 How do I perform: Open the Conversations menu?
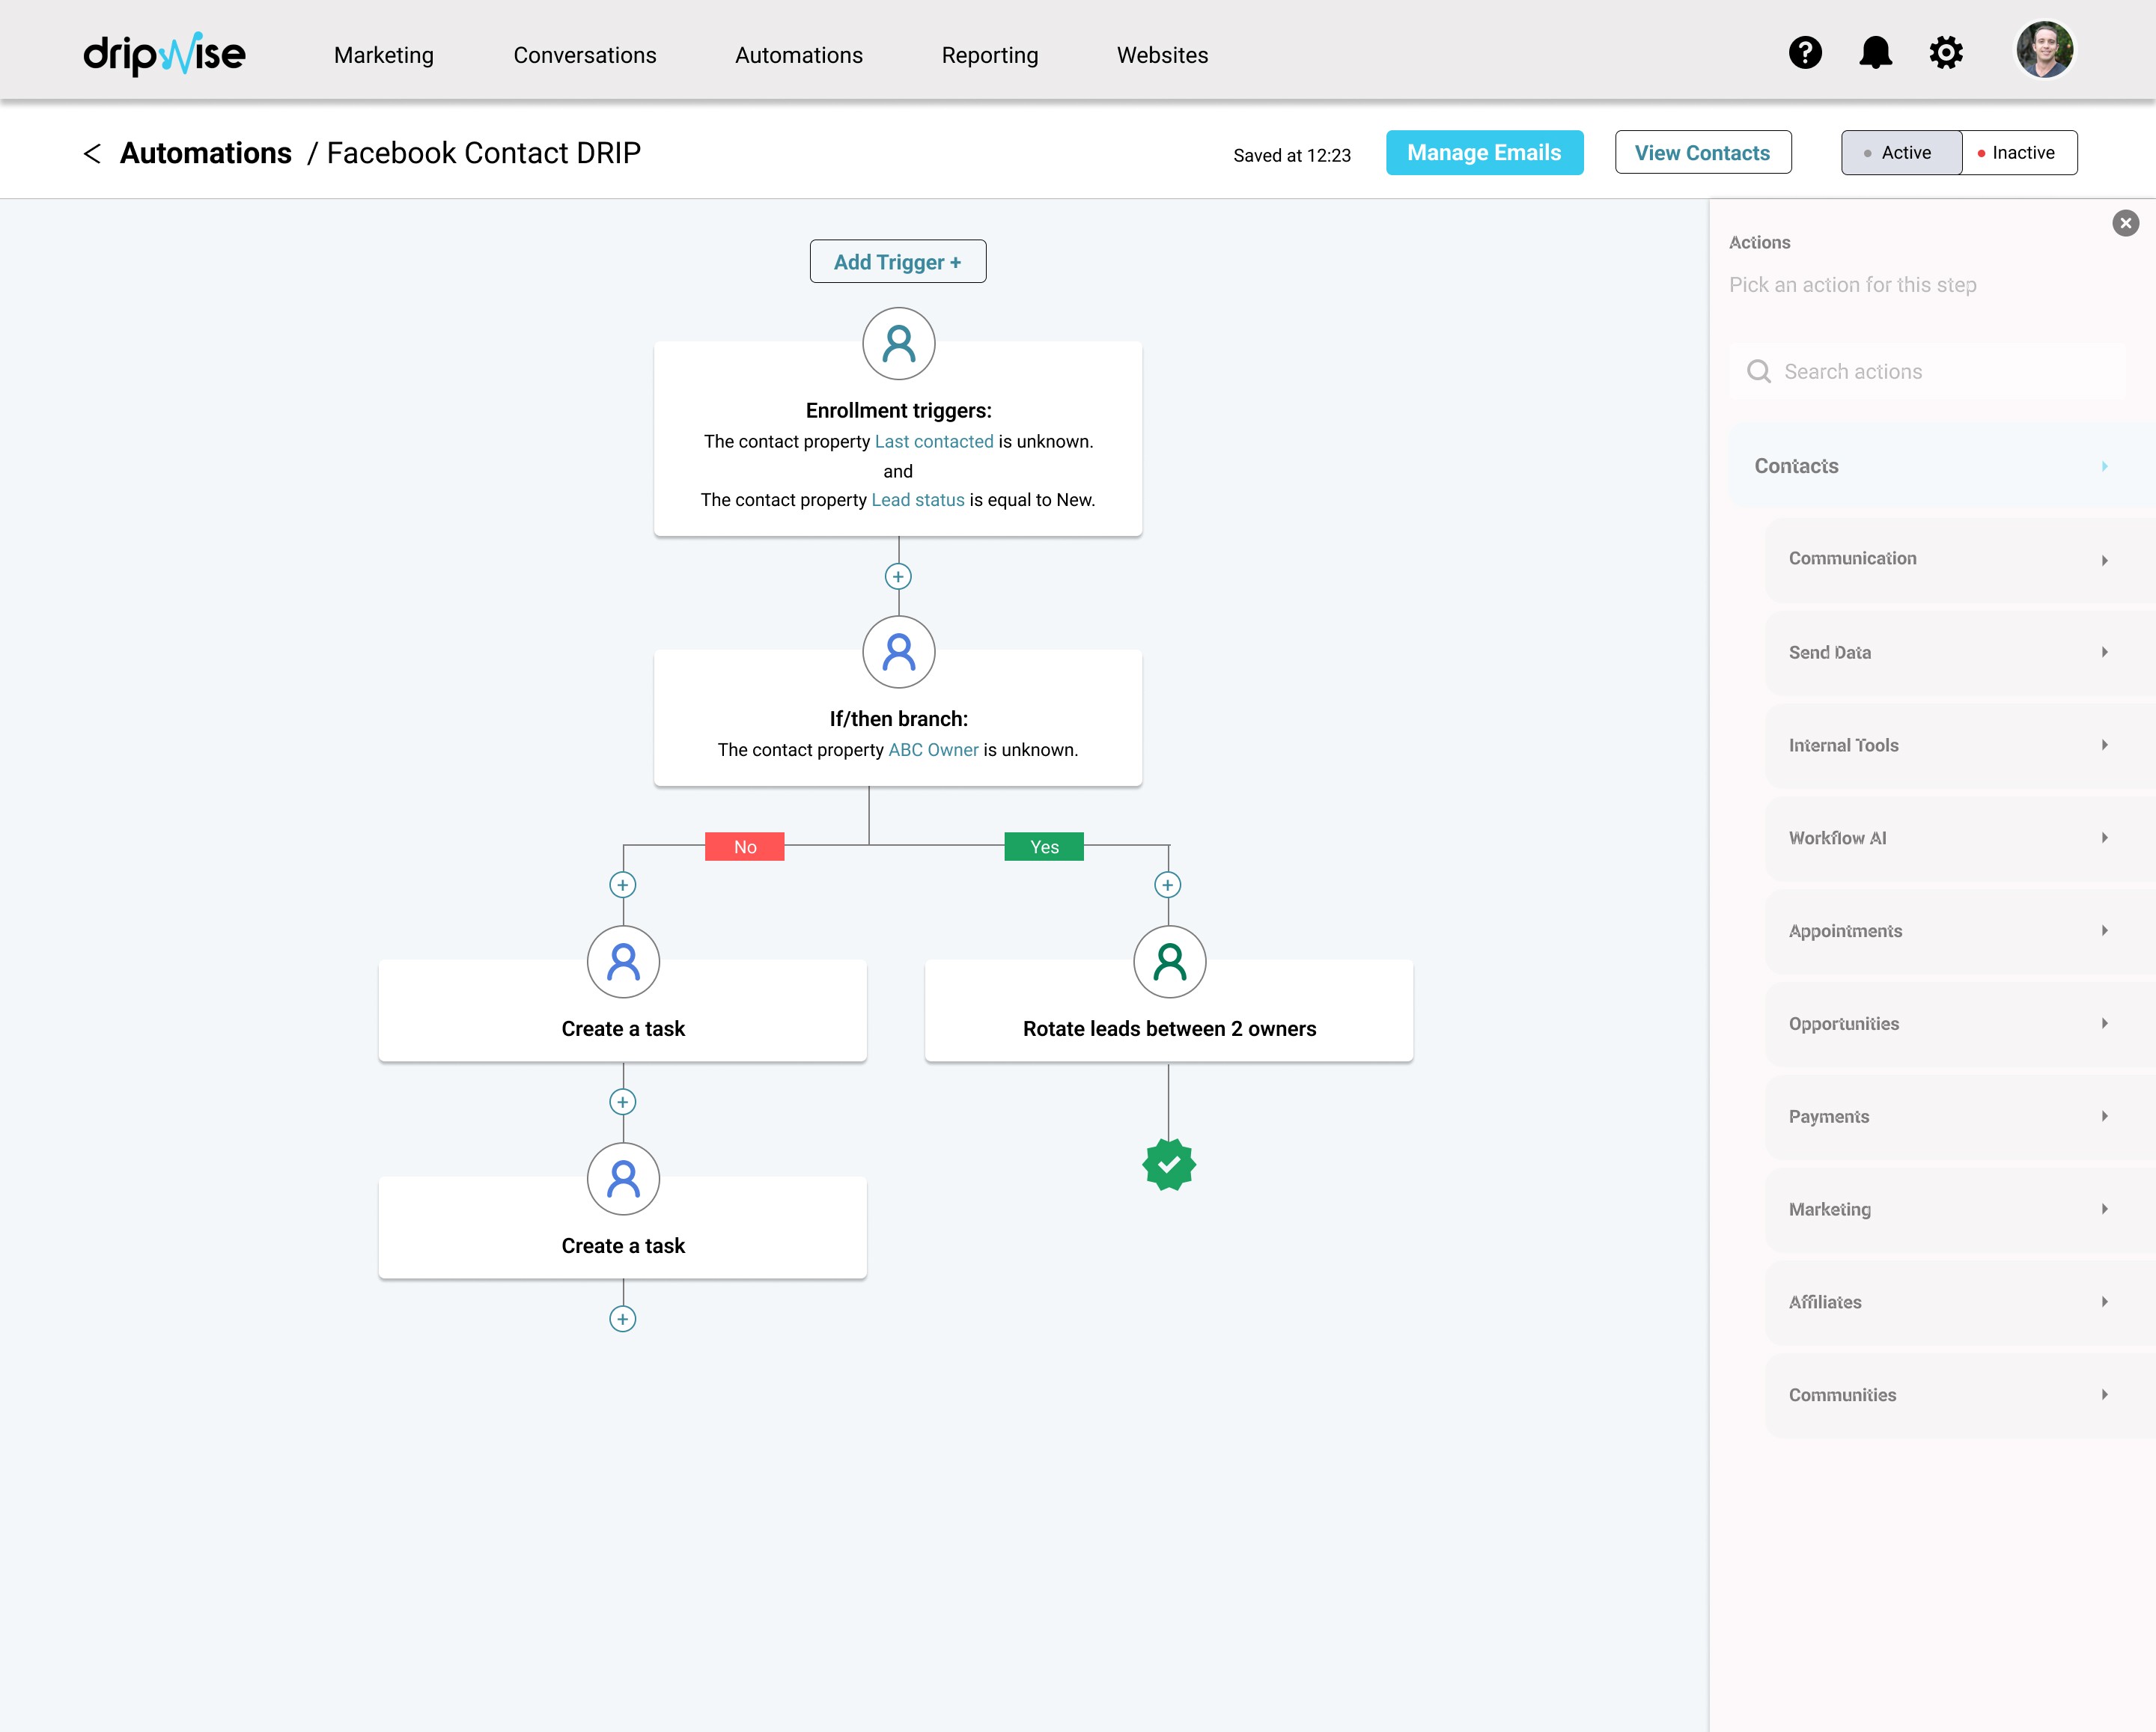(584, 55)
